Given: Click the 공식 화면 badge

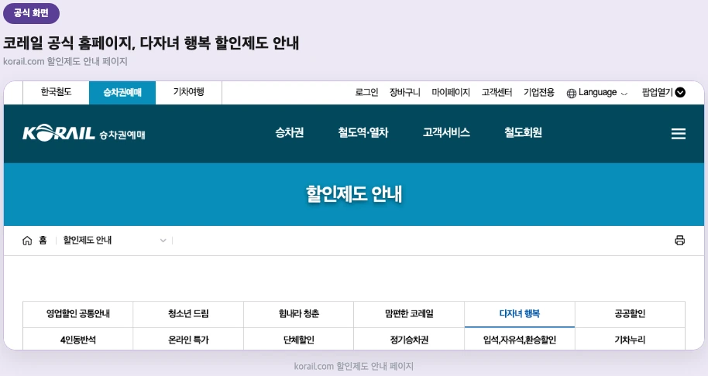Looking at the screenshot, I should (x=31, y=13).
